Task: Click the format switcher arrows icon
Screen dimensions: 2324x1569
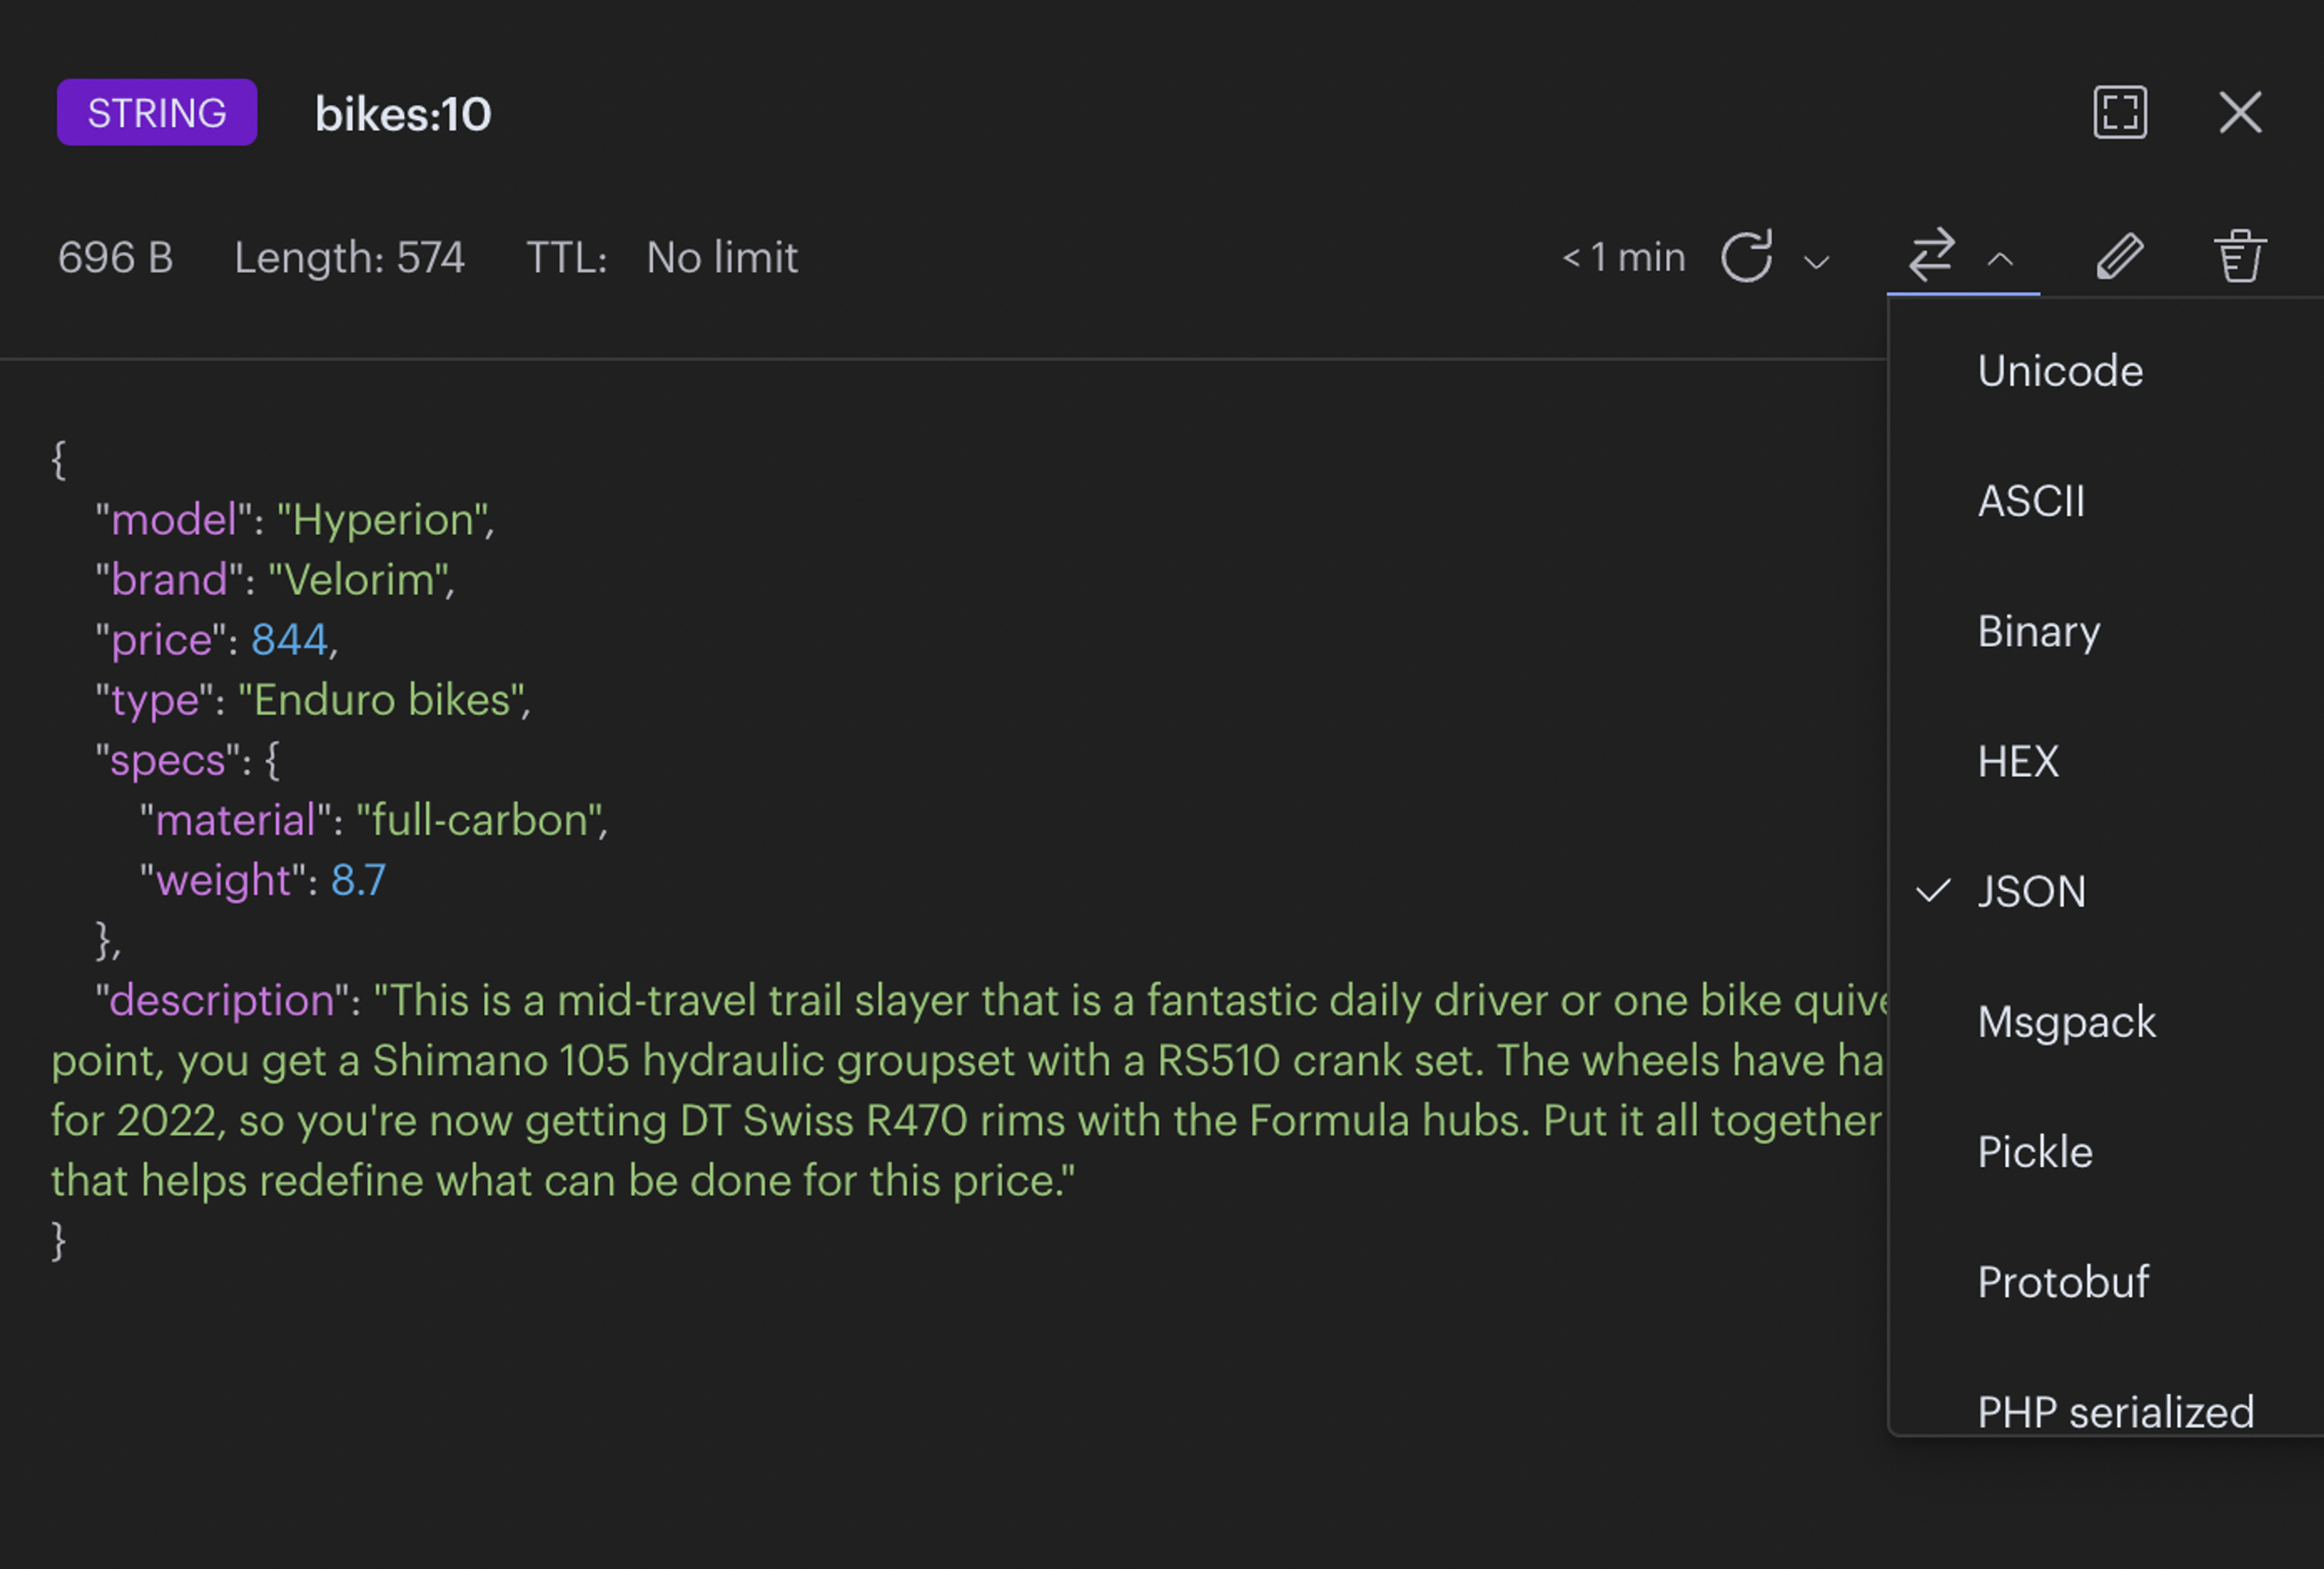Action: (x=1931, y=255)
